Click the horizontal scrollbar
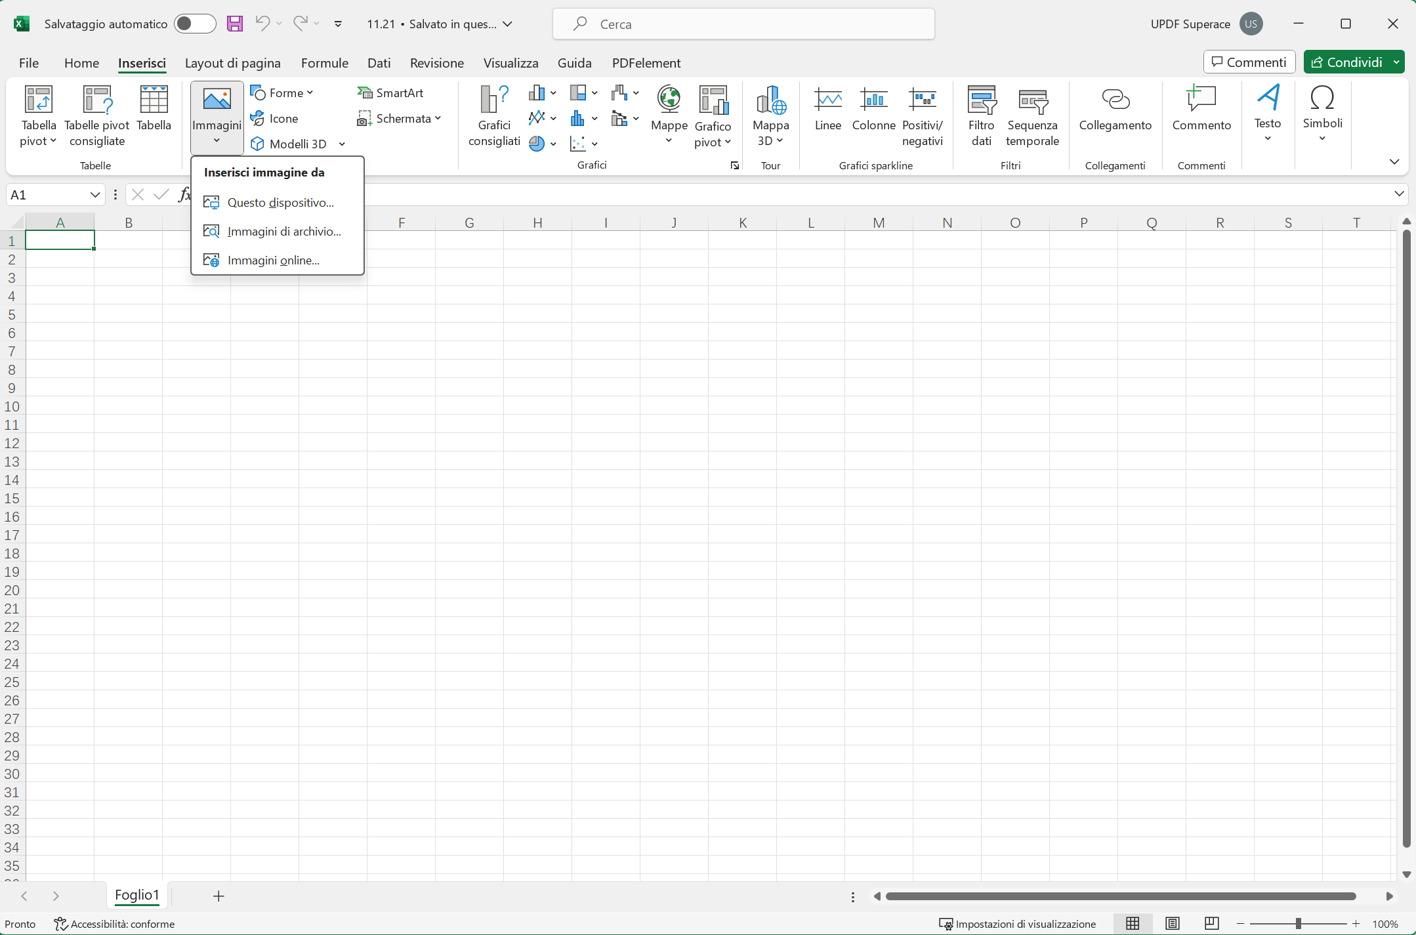The width and height of the screenshot is (1416, 935). [1121, 896]
